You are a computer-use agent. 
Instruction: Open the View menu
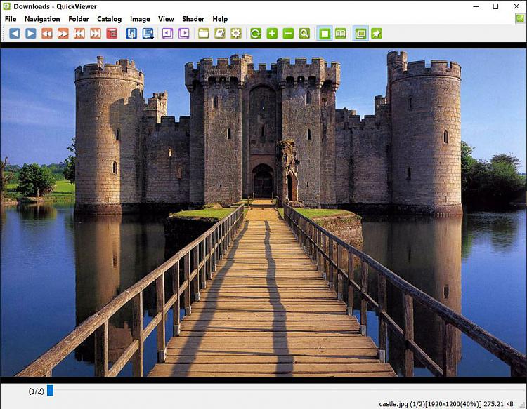click(x=166, y=19)
